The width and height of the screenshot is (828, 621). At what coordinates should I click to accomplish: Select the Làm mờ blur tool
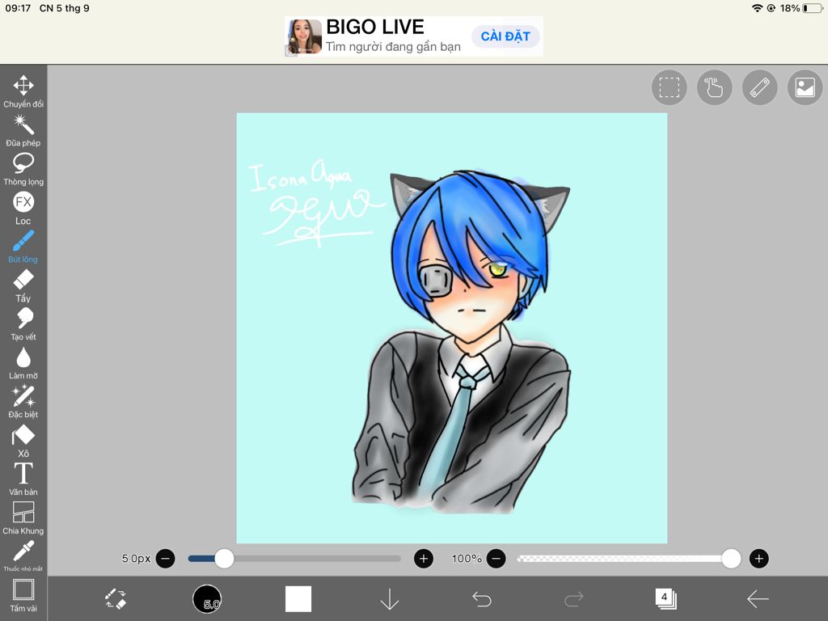tap(23, 363)
